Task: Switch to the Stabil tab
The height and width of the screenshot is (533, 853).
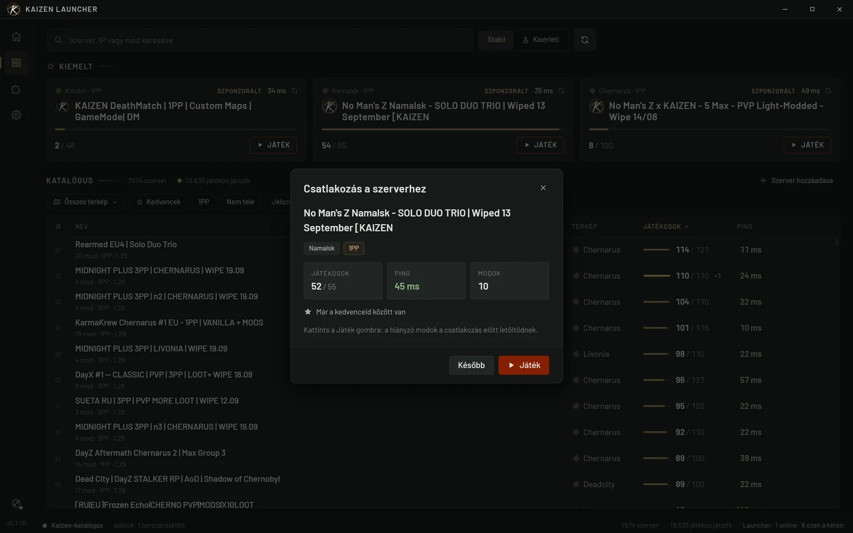Action: [496, 40]
